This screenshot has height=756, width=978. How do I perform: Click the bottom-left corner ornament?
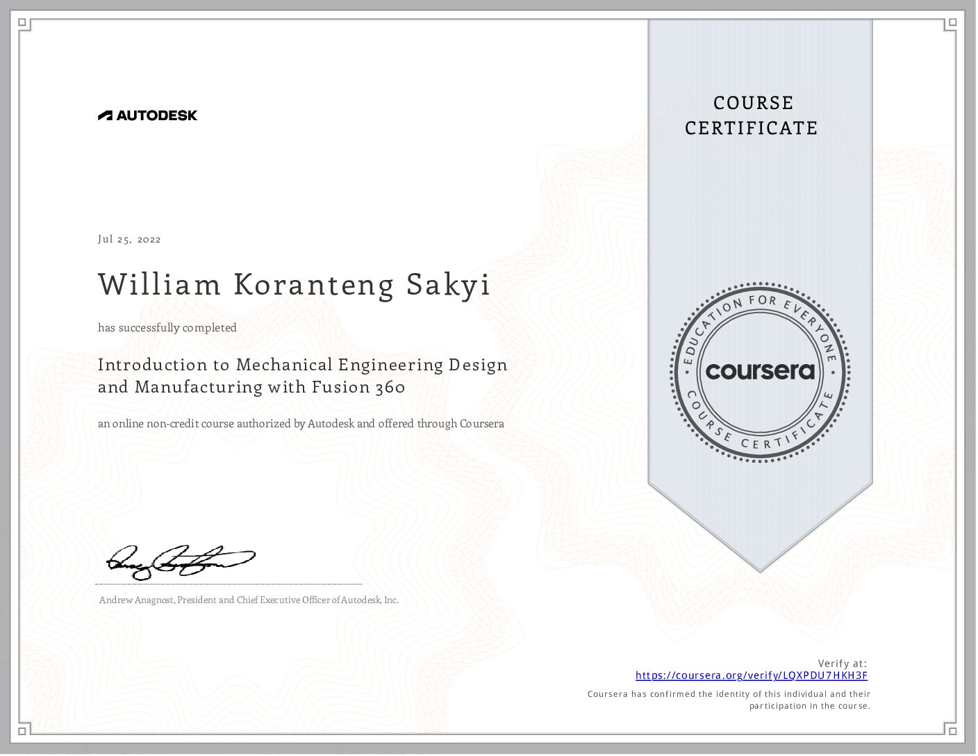(x=23, y=730)
